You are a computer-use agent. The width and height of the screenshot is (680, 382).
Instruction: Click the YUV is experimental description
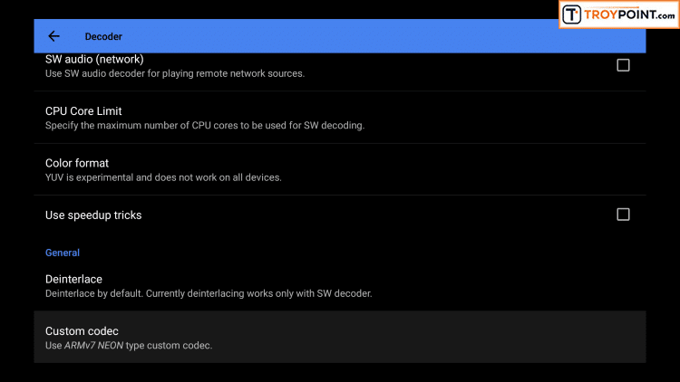163,177
